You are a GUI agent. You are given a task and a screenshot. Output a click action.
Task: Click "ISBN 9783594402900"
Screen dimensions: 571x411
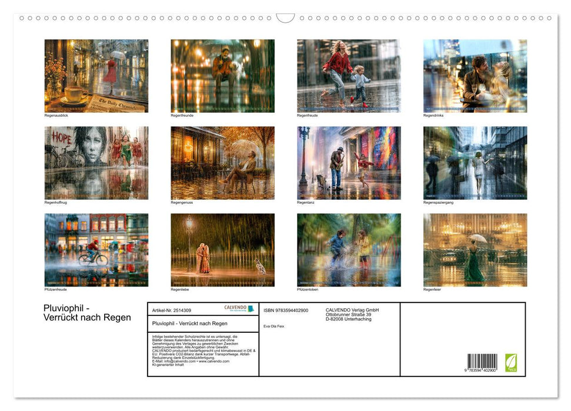286,310
